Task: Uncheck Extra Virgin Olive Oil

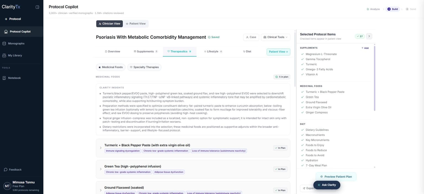Action: point(303,107)
